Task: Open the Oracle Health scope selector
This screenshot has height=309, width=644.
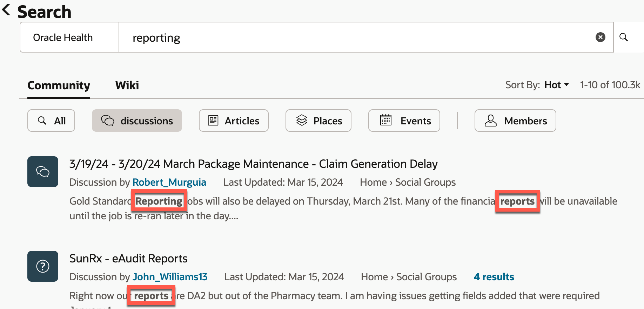Action: (x=69, y=37)
